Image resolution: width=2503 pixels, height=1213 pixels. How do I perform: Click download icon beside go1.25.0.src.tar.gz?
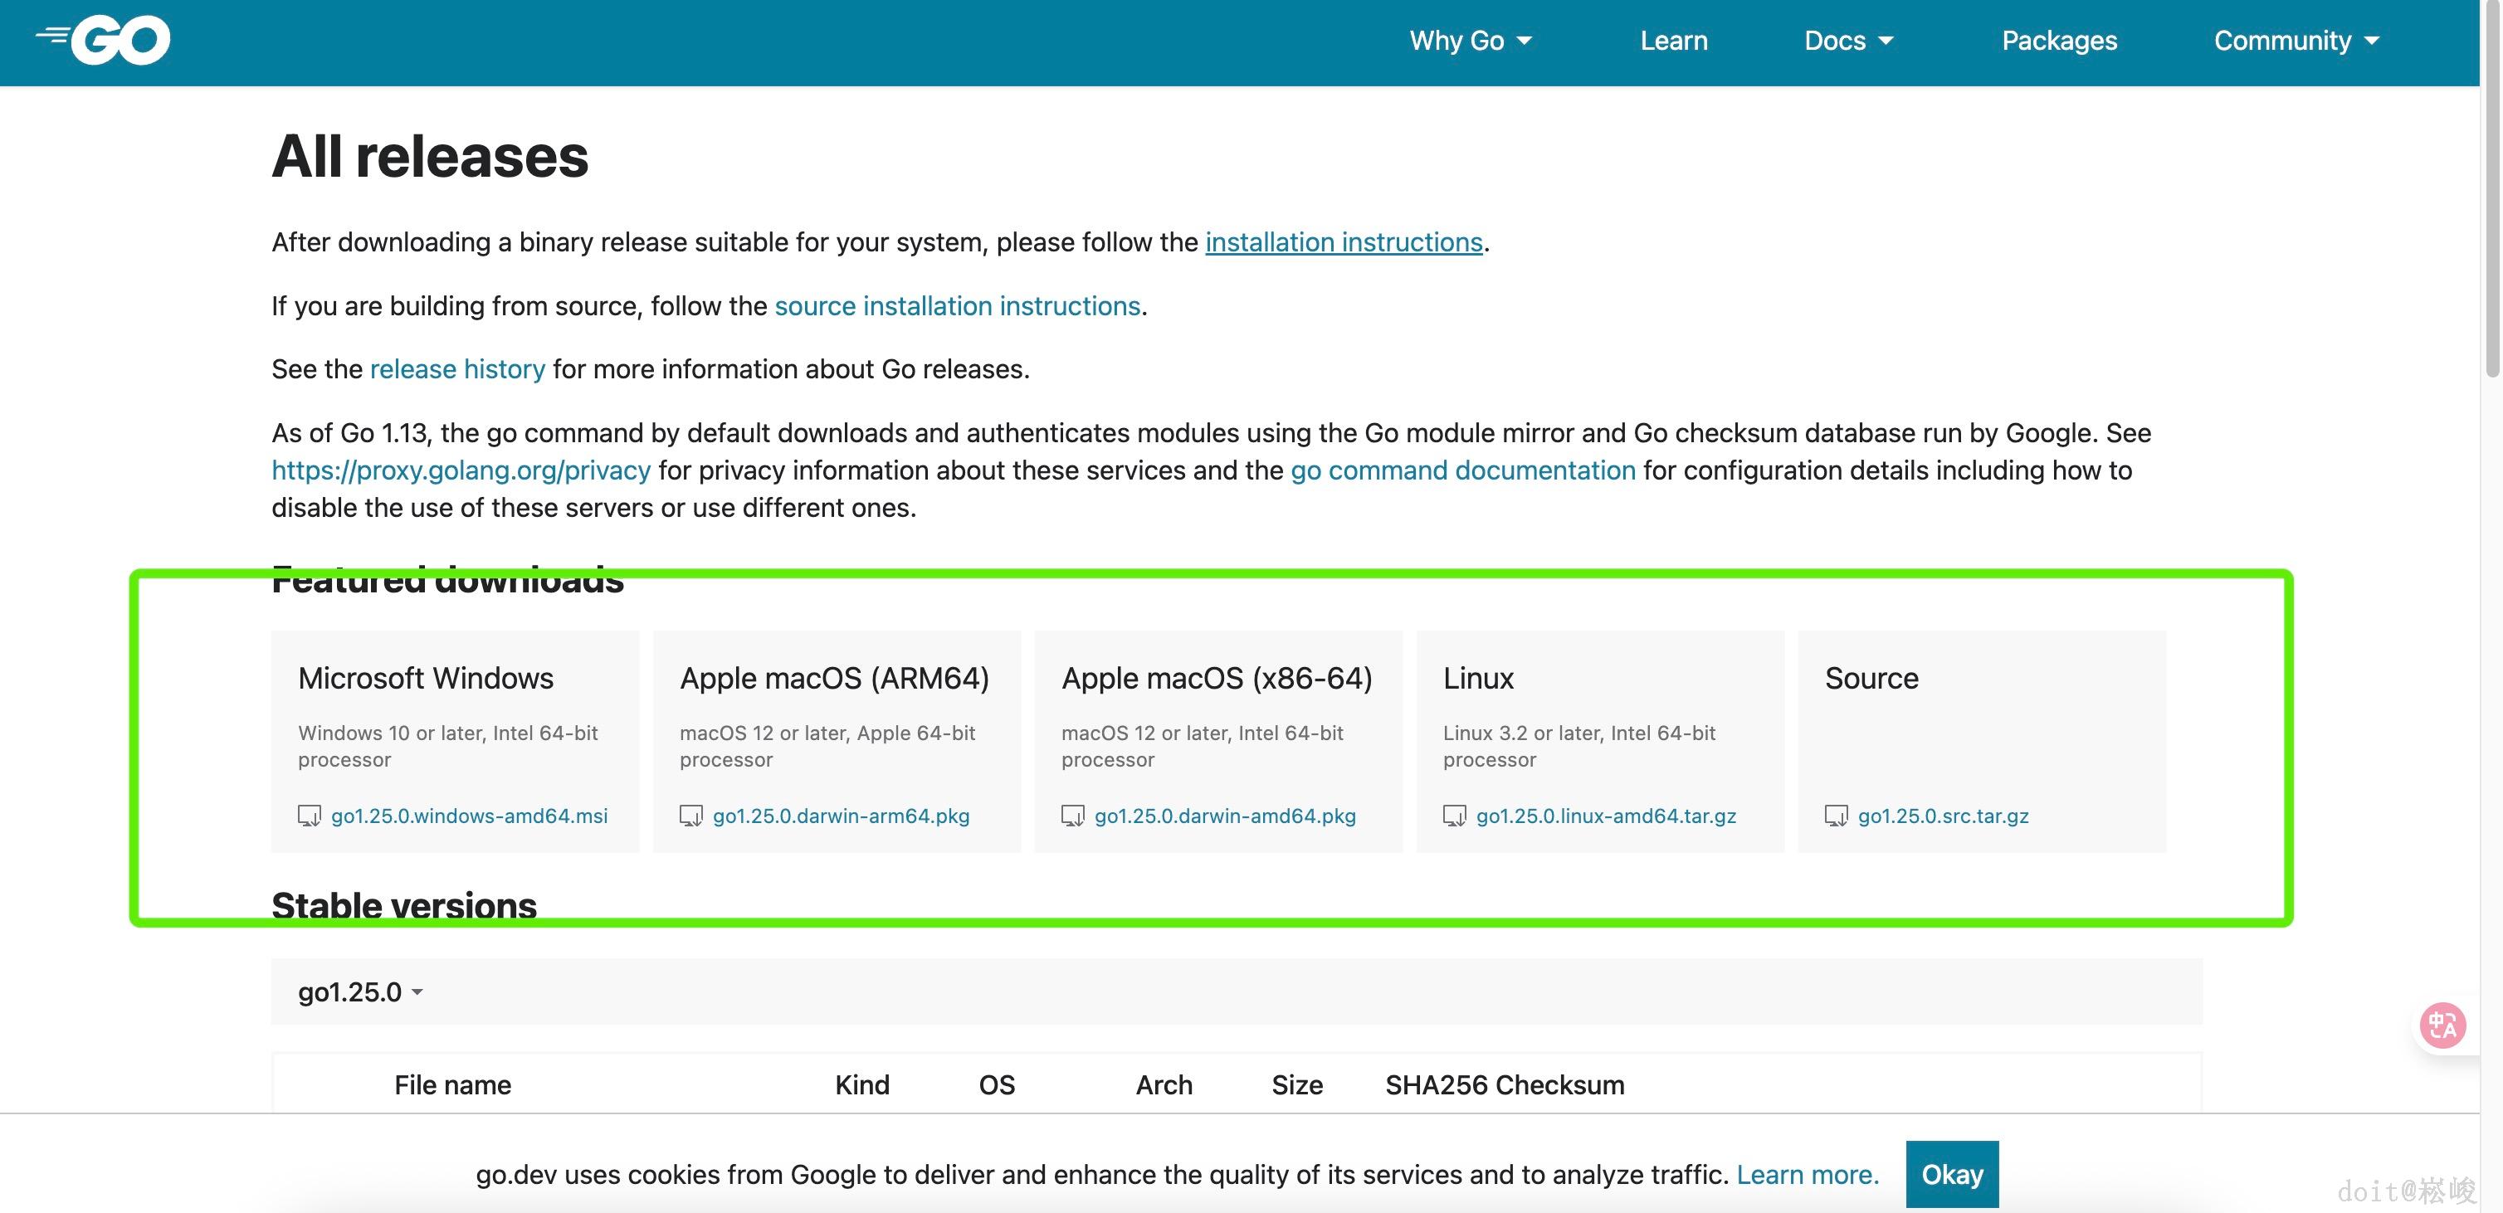tap(1837, 816)
